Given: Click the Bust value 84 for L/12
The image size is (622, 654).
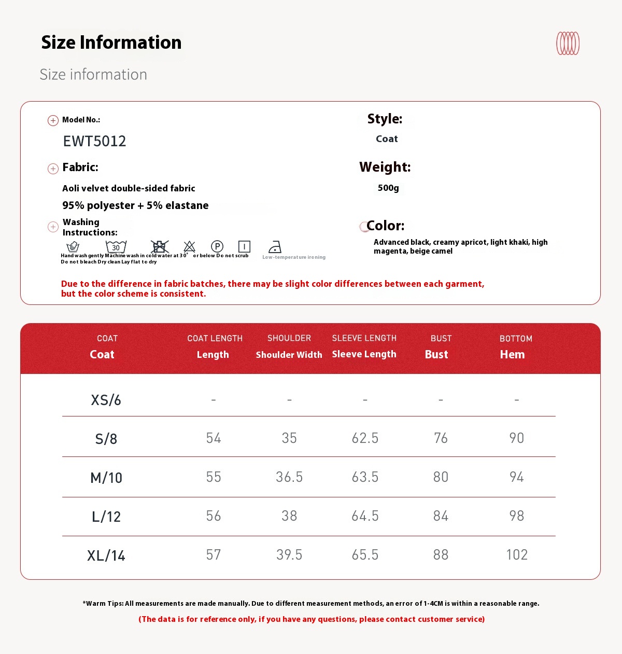Looking at the screenshot, I should [441, 516].
